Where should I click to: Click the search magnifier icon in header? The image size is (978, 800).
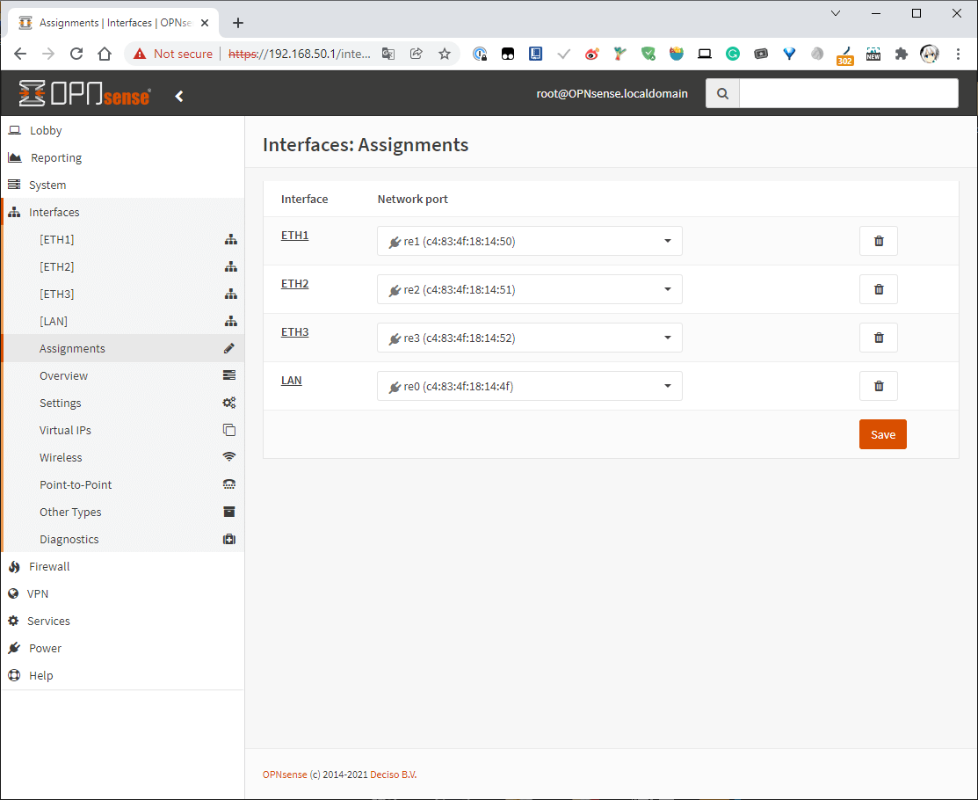pyautogui.click(x=722, y=93)
